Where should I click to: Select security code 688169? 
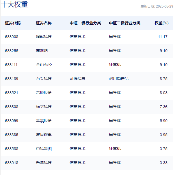[x=11, y=79]
